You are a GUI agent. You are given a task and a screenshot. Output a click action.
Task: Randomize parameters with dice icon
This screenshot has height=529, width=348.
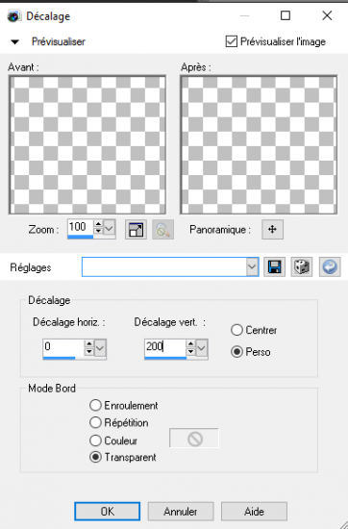(302, 266)
